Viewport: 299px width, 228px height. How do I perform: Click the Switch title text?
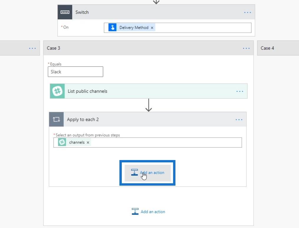click(82, 12)
